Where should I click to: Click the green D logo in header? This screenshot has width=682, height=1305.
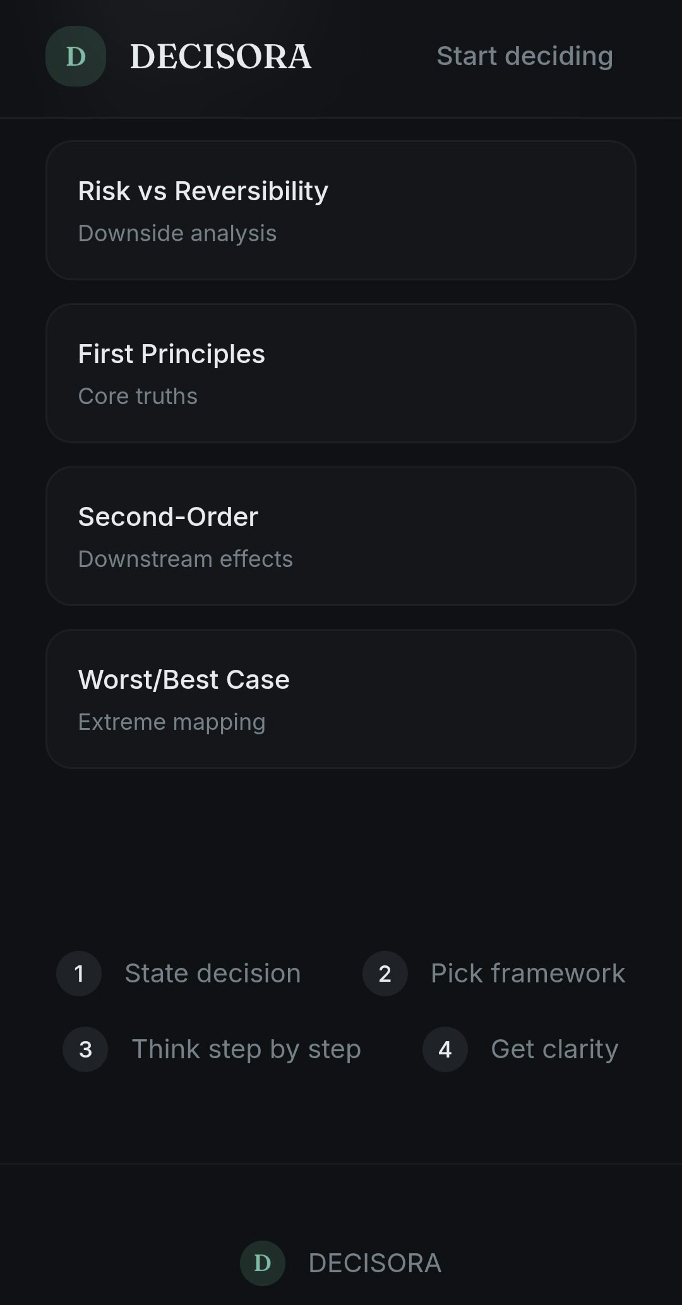[x=76, y=56]
